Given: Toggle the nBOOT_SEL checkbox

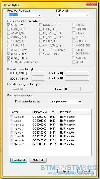Looking at the screenshot, I should click(74, 45).
